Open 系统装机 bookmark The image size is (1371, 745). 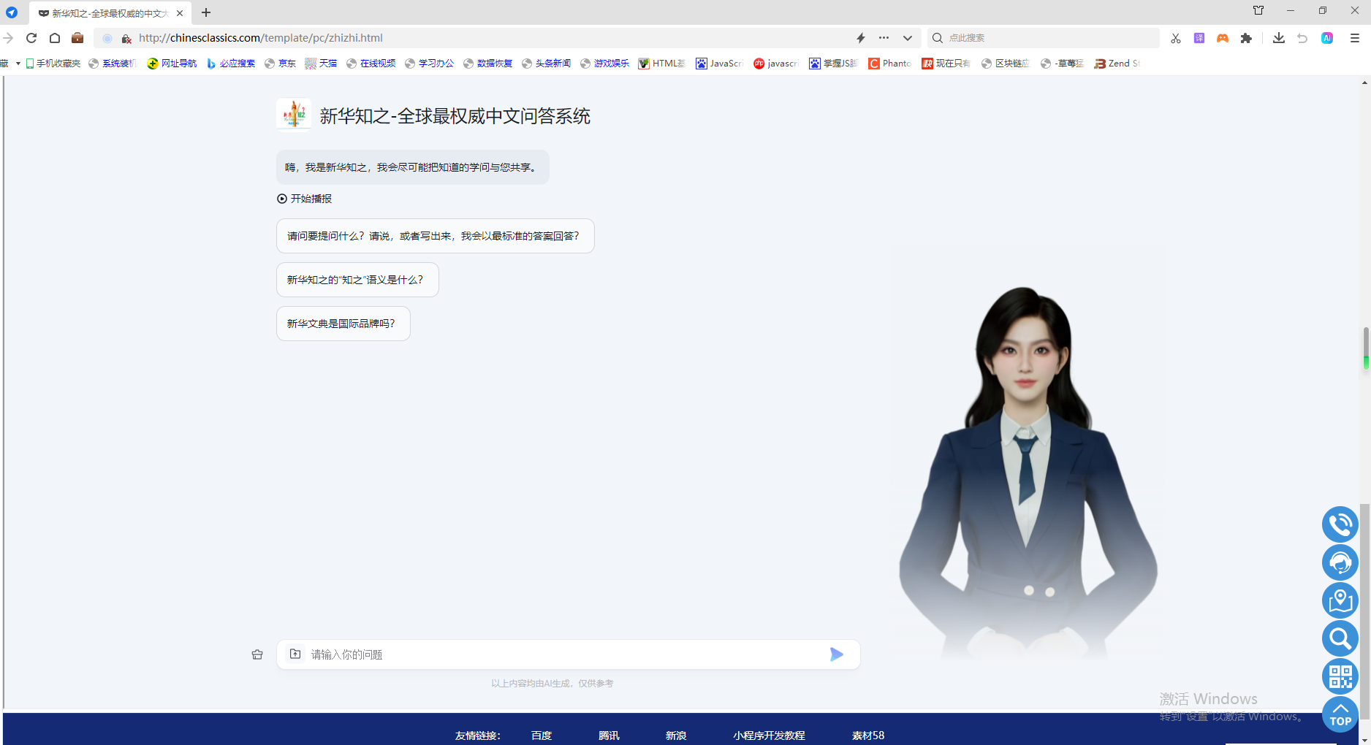[x=113, y=64]
